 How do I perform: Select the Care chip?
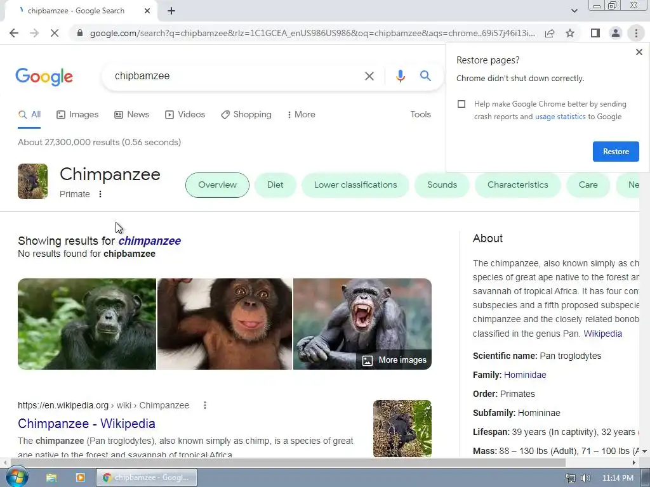(x=588, y=185)
